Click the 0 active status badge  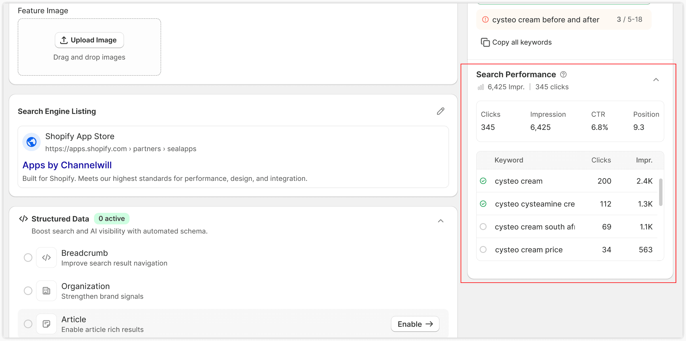(112, 219)
